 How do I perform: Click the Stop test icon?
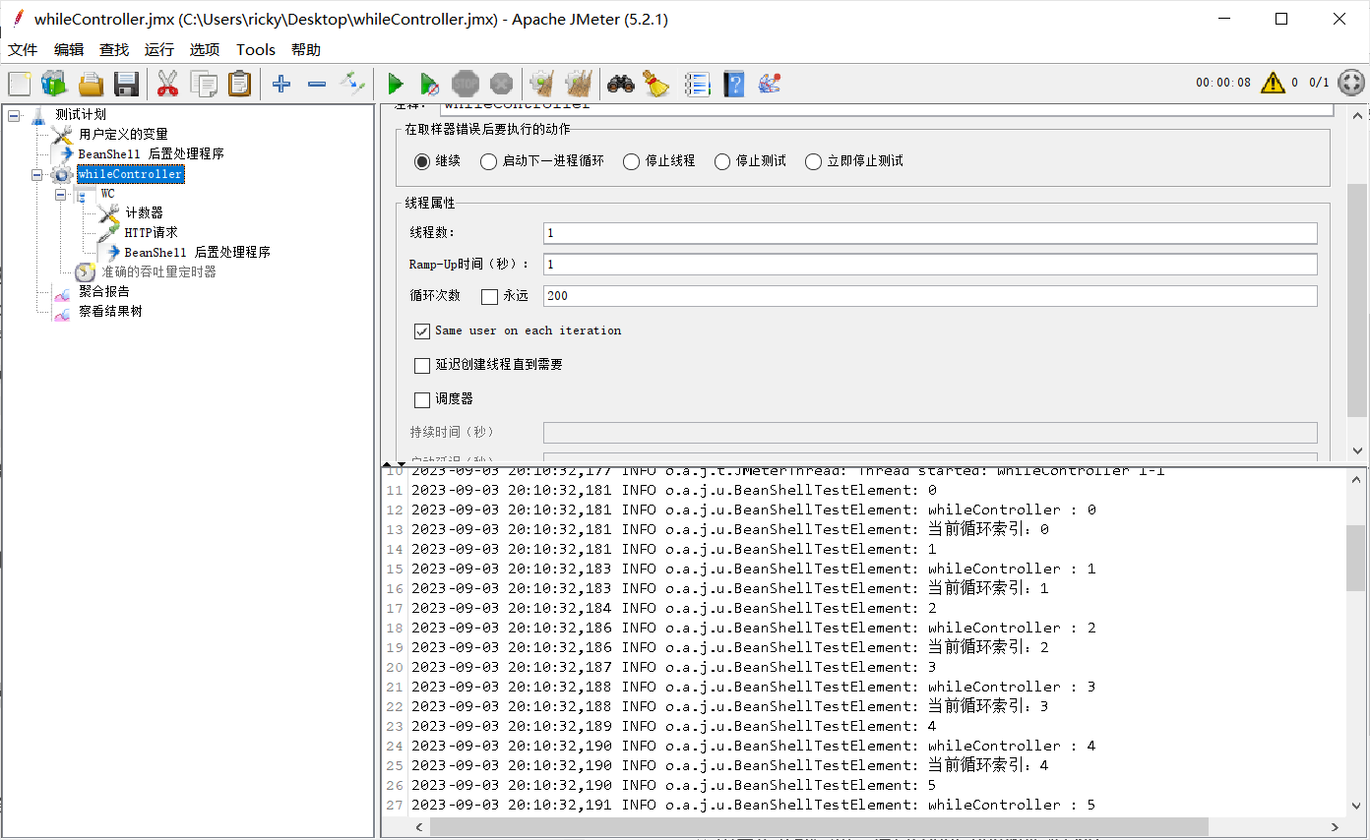pyautogui.click(x=465, y=84)
